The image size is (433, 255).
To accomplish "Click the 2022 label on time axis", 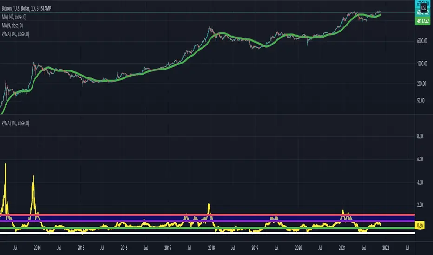I will 386,248.
